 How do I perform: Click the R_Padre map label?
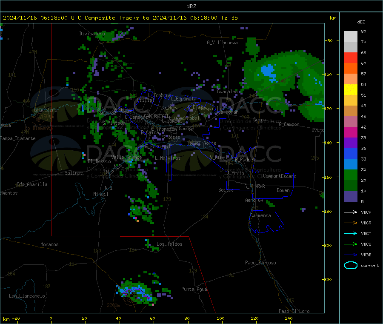[244, 160]
